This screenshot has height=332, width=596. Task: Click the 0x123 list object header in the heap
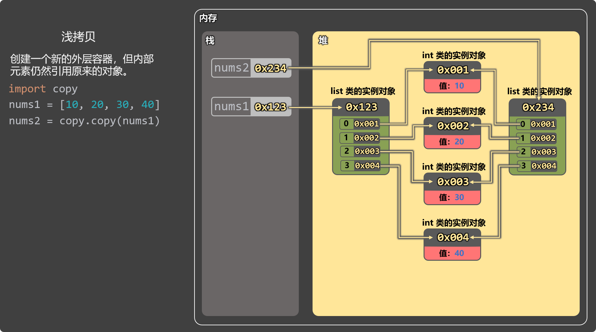[x=361, y=107]
